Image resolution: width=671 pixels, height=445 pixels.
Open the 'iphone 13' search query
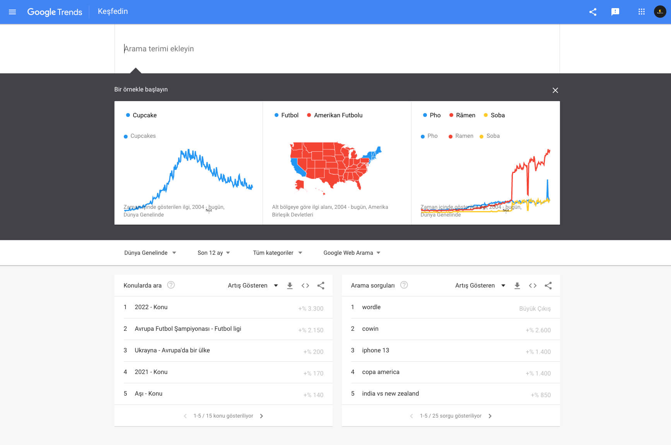click(451, 351)
